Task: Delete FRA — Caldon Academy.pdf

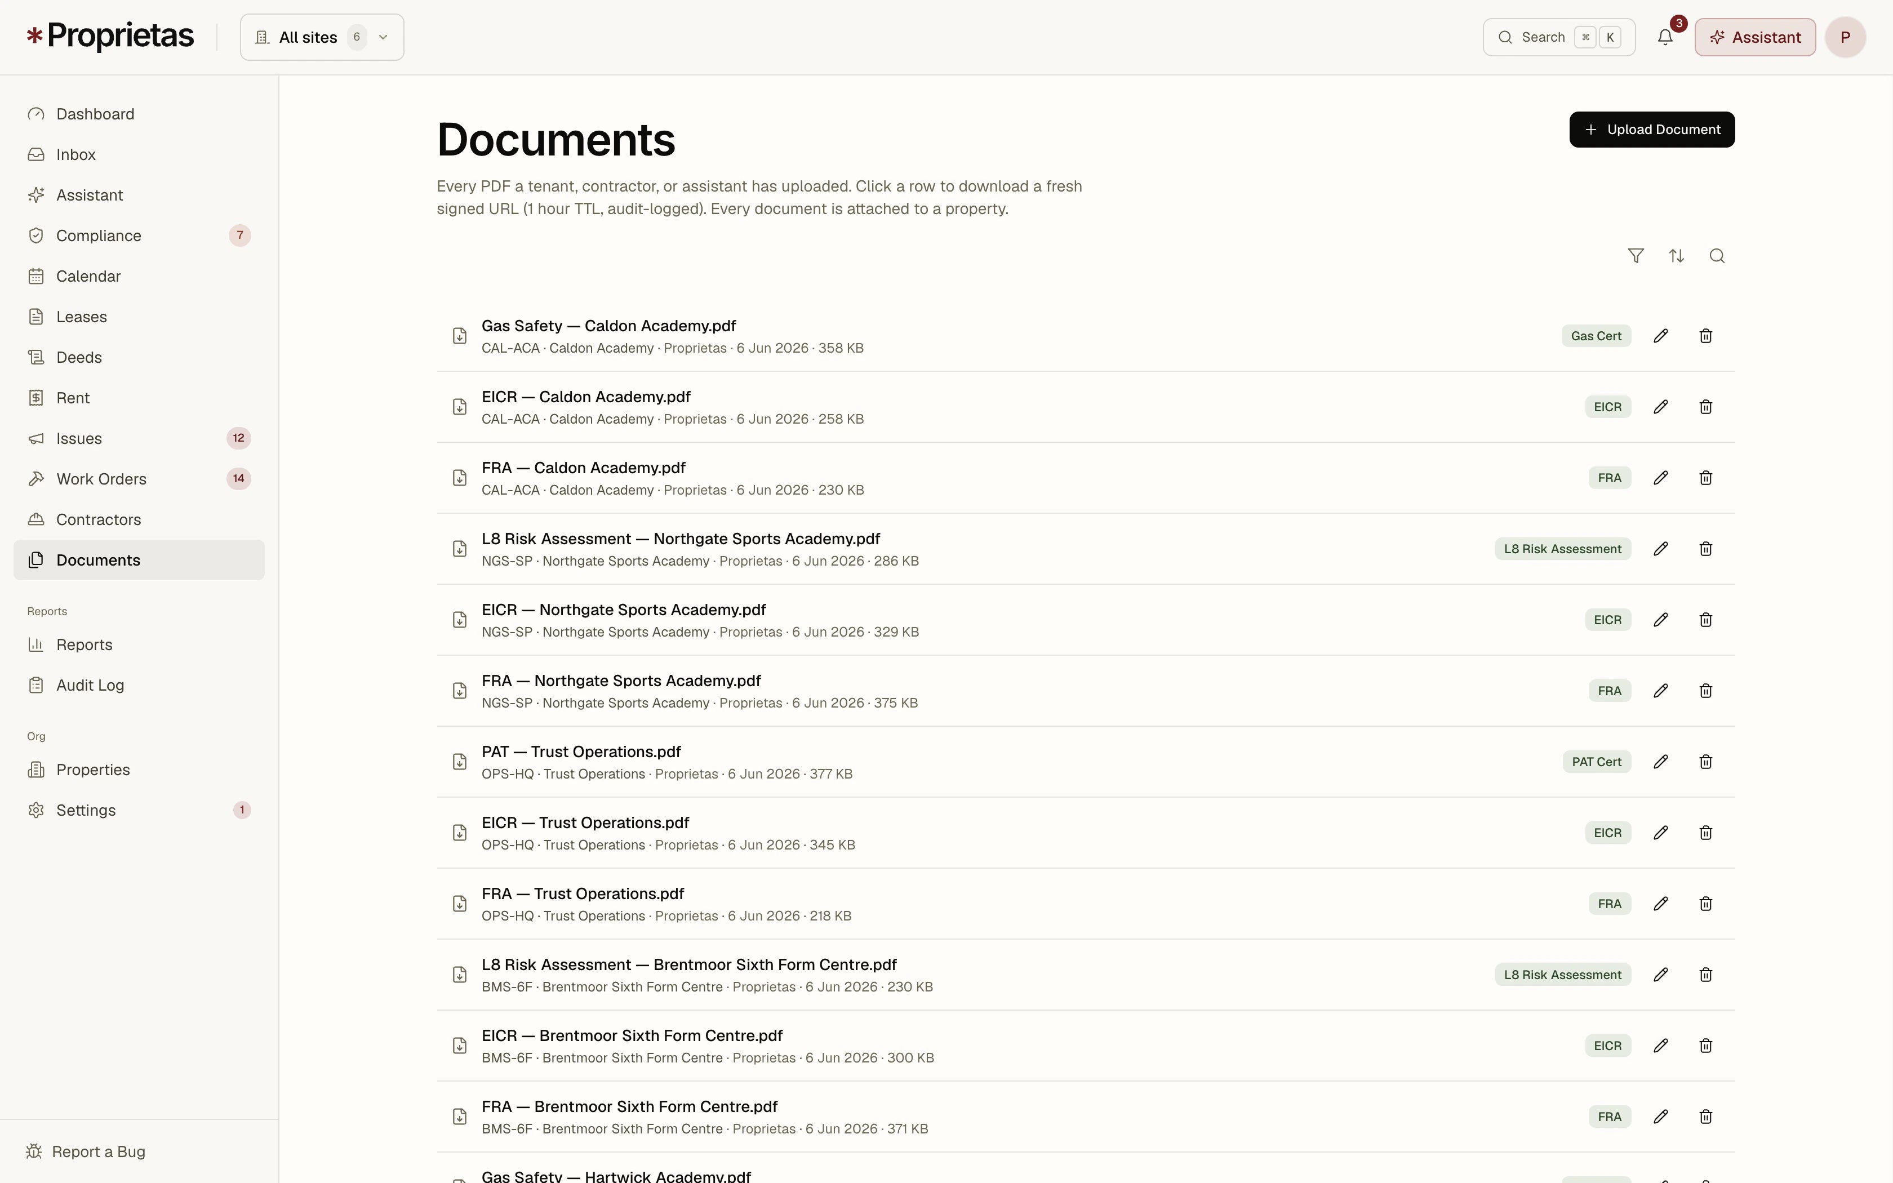Action: (x=1706, y=478)
